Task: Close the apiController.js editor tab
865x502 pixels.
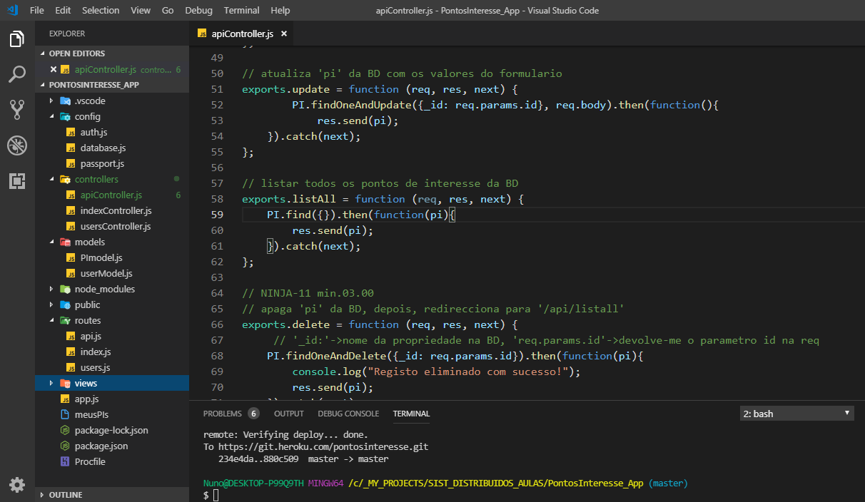Action: point(283,34)
